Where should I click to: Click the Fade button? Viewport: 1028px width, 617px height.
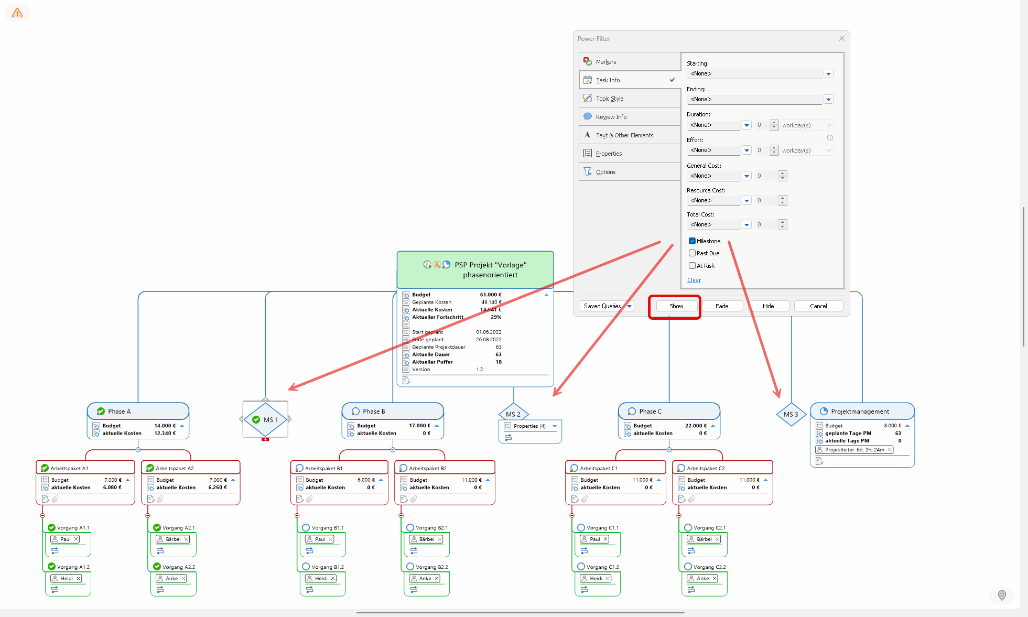(721, 306)
